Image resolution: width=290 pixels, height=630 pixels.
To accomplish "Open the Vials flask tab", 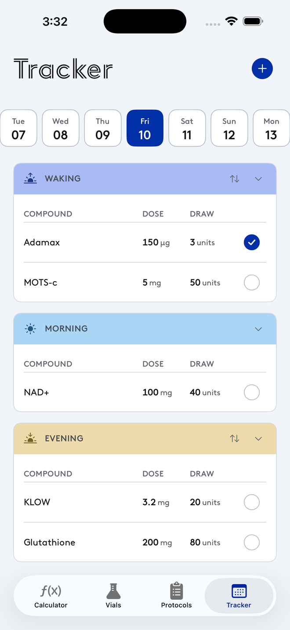I will tap(113, 595).
